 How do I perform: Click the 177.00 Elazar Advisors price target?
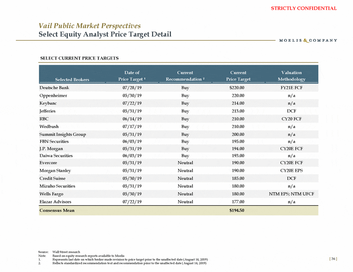[238, 202]
